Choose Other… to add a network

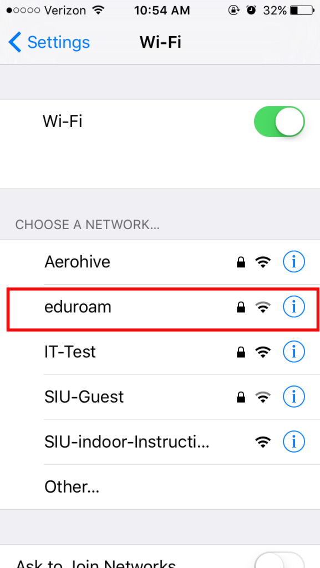tap(160, 487)
